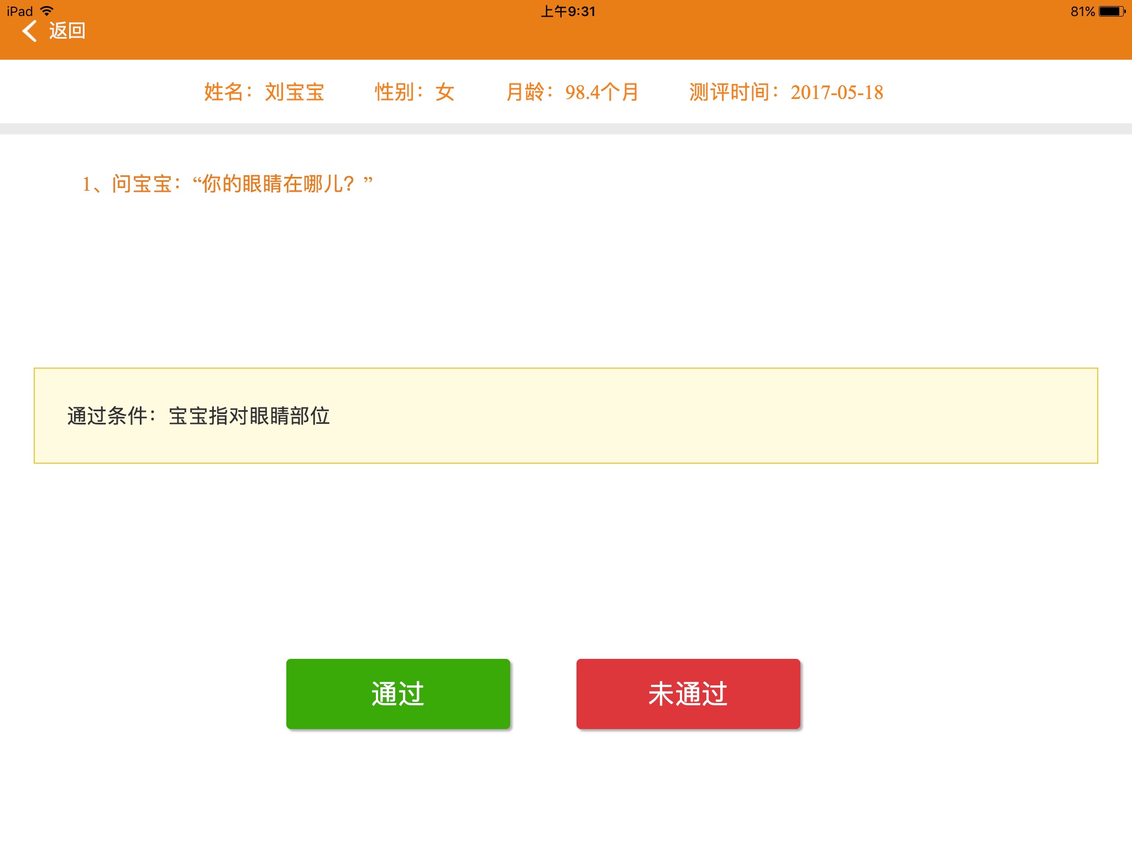This screenshot has height=849, width=1132.
Task: Tap the status bar clock 上午9:31
Action: (x=568, y=11)
